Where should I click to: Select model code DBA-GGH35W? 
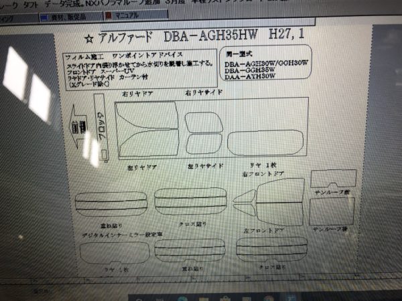[x=250, y=70]
